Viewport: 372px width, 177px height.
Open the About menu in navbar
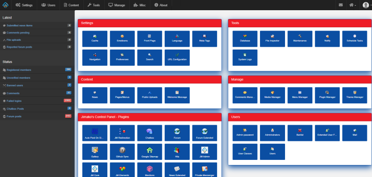(x=161, y=5)
